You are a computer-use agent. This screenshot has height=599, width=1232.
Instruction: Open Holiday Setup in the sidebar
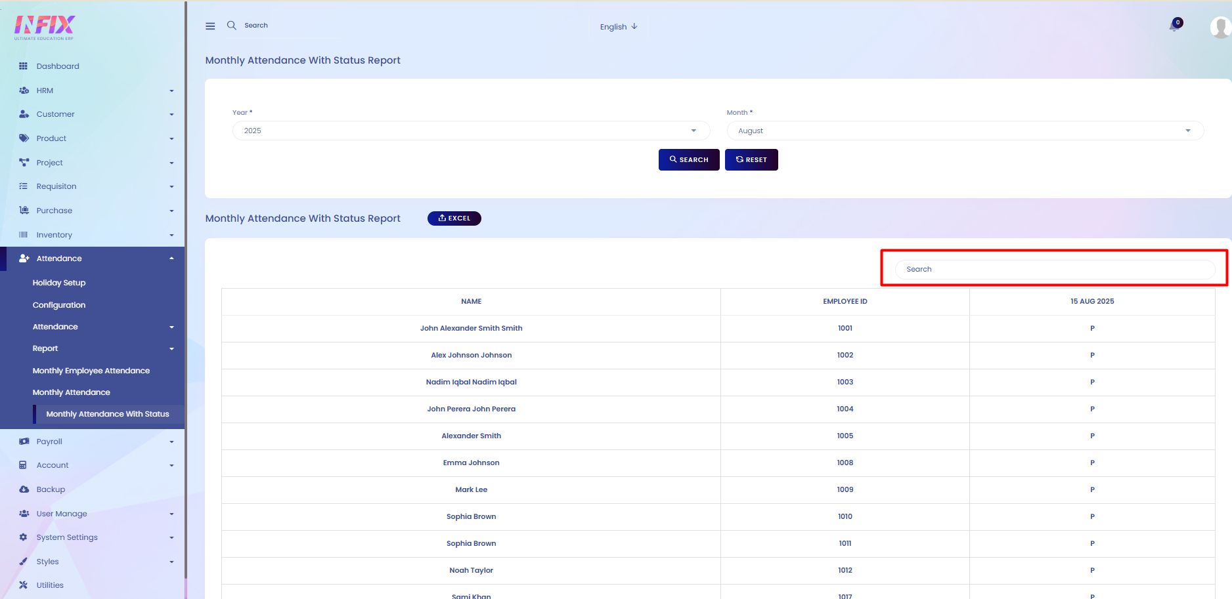point(59,283)
